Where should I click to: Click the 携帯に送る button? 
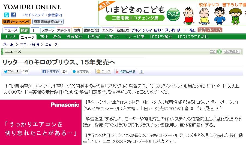coord(125,72)
